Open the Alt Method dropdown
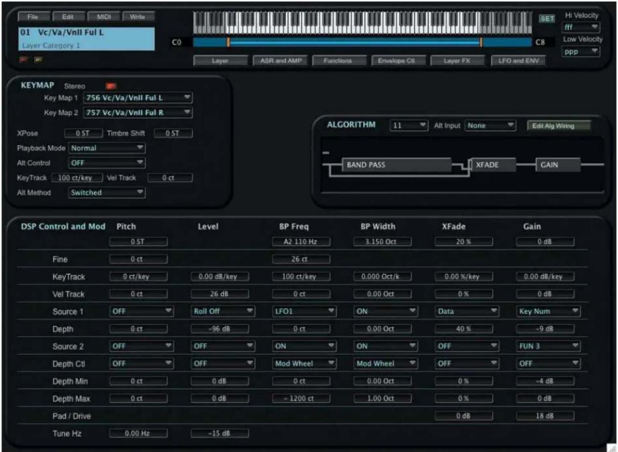This screenshot has height=452, width=618. click(x=107, y=192)
